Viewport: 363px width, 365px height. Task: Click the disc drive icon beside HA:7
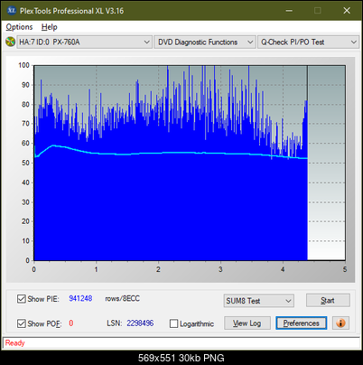(x=10, y=42)
